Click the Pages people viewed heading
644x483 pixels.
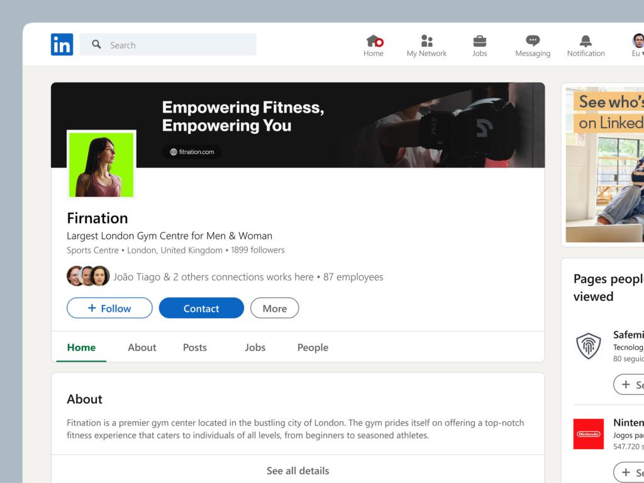coord(609,287)
